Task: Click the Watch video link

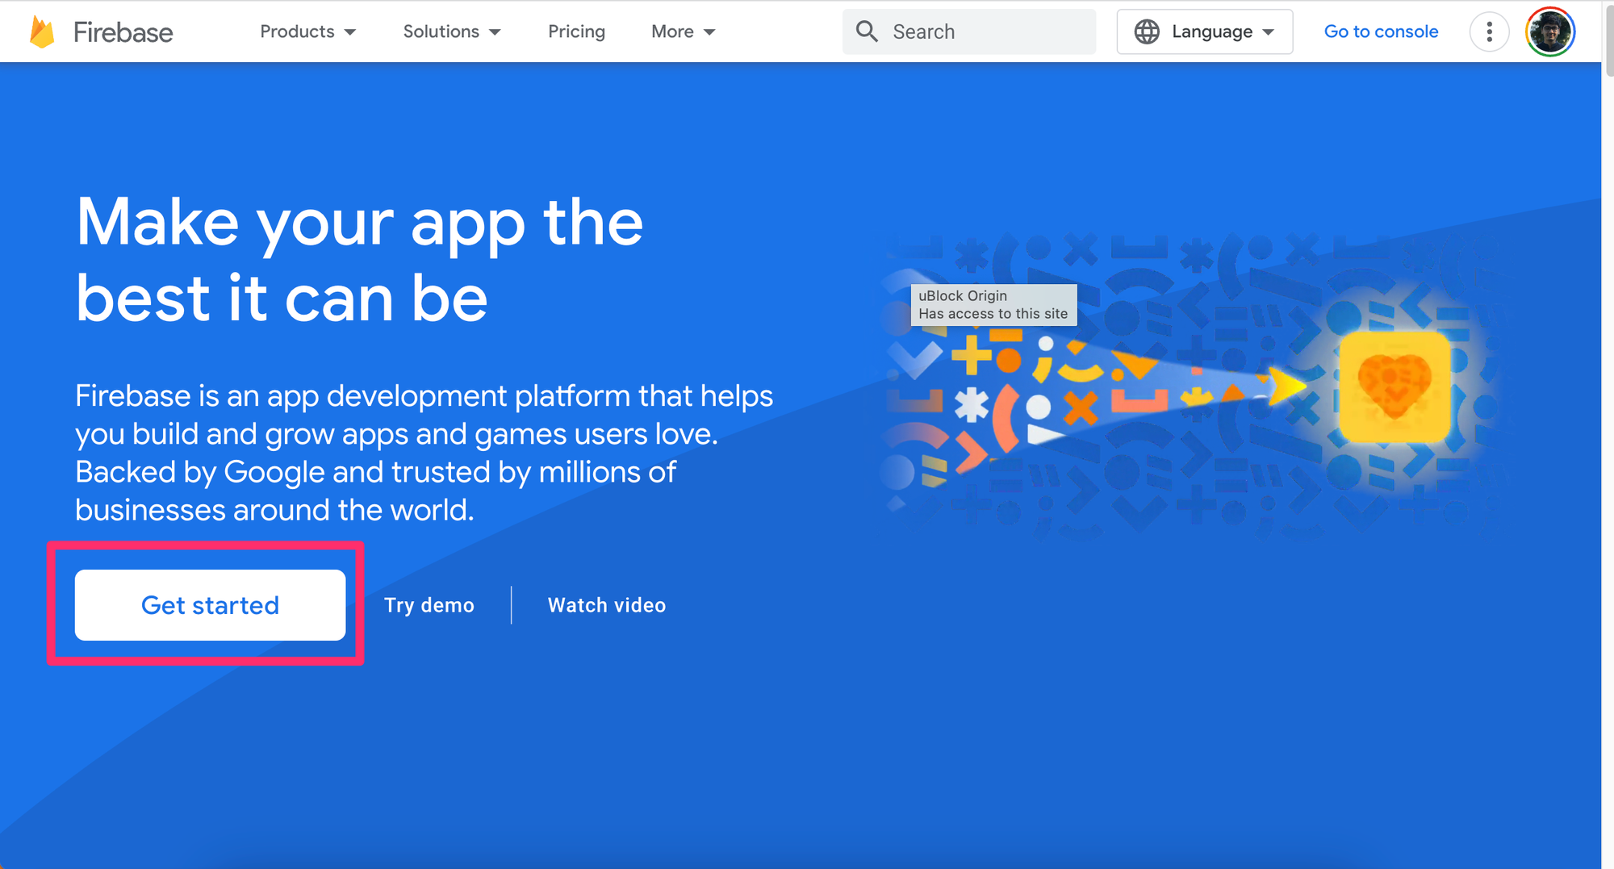Action: pyautogui.click(x=607, y=605)
